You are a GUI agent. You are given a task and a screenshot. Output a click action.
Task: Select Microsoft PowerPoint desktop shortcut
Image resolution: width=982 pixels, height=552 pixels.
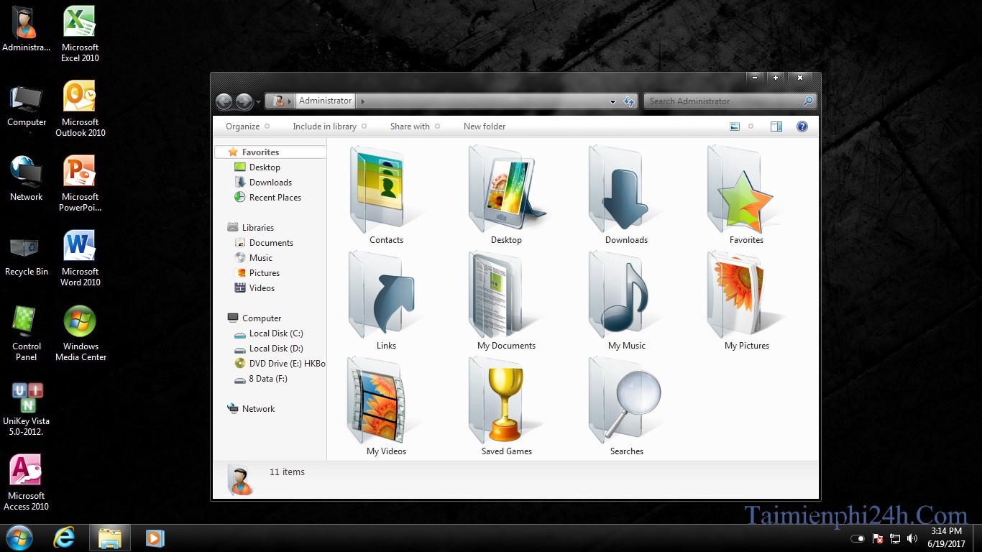(x=80, y=183)
